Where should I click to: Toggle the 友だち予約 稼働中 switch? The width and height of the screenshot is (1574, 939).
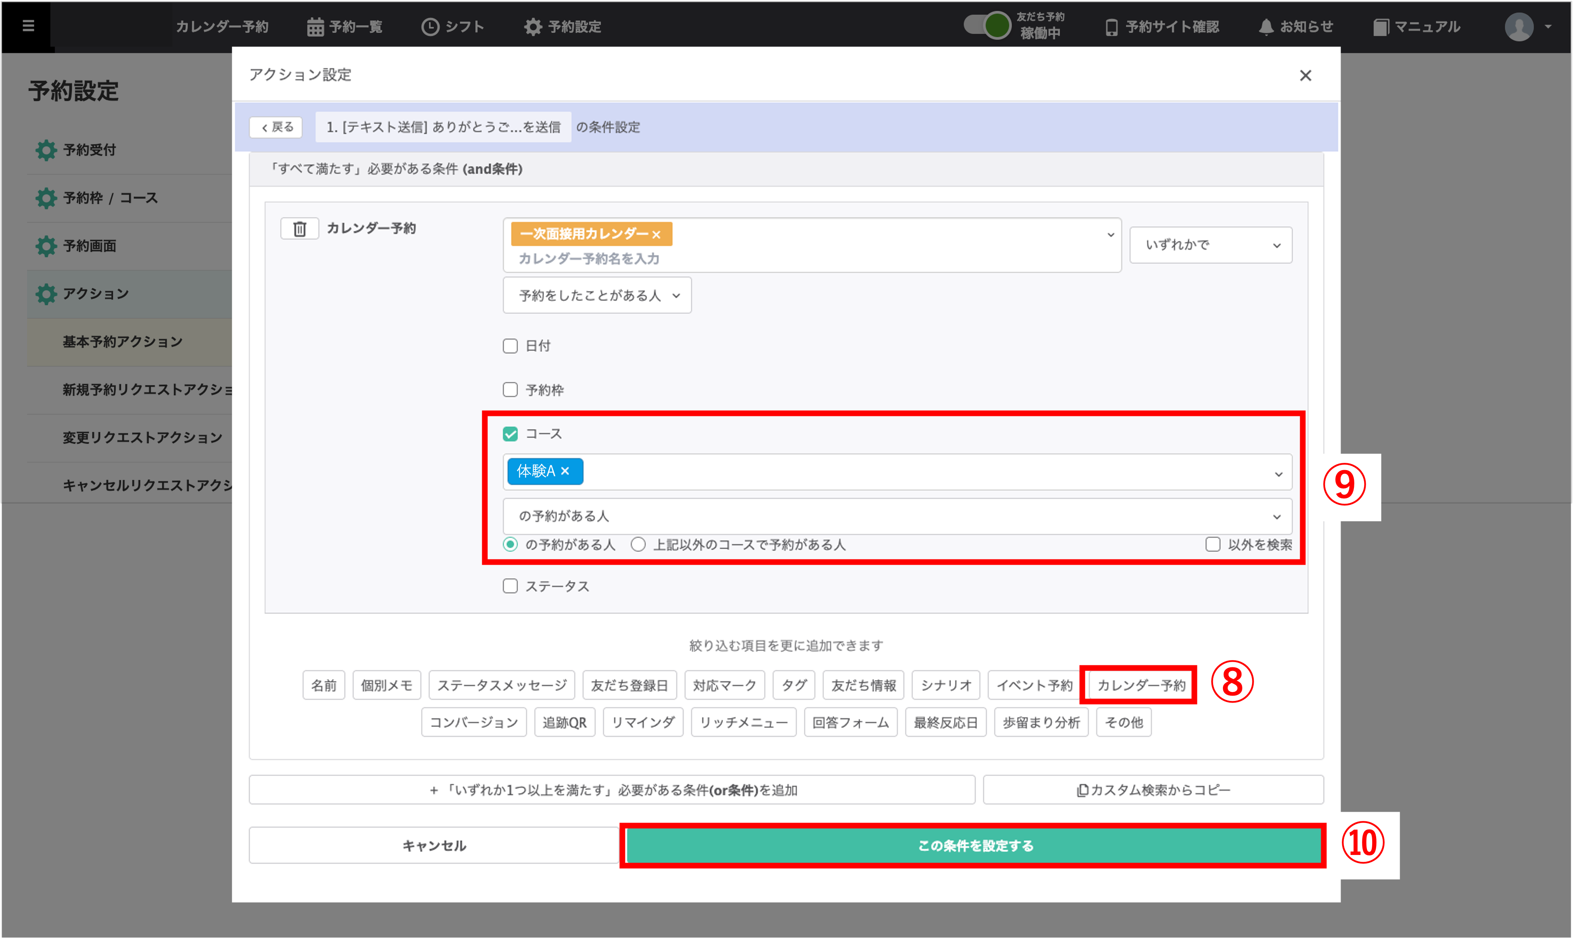point(987,25)
